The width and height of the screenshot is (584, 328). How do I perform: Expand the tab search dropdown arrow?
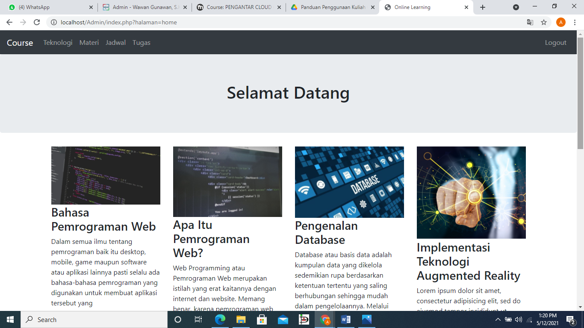point(516,7)
